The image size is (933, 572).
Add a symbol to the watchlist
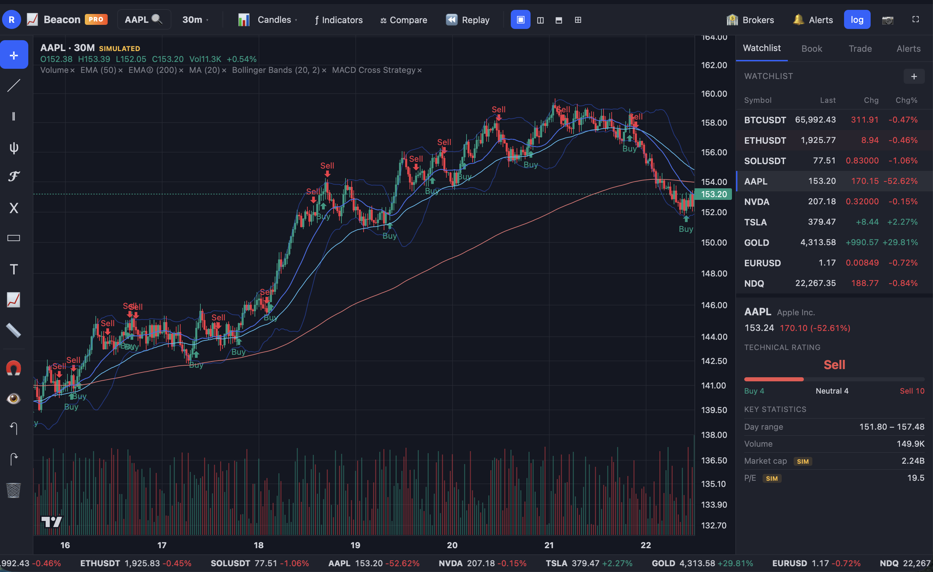tap(914, 76)
